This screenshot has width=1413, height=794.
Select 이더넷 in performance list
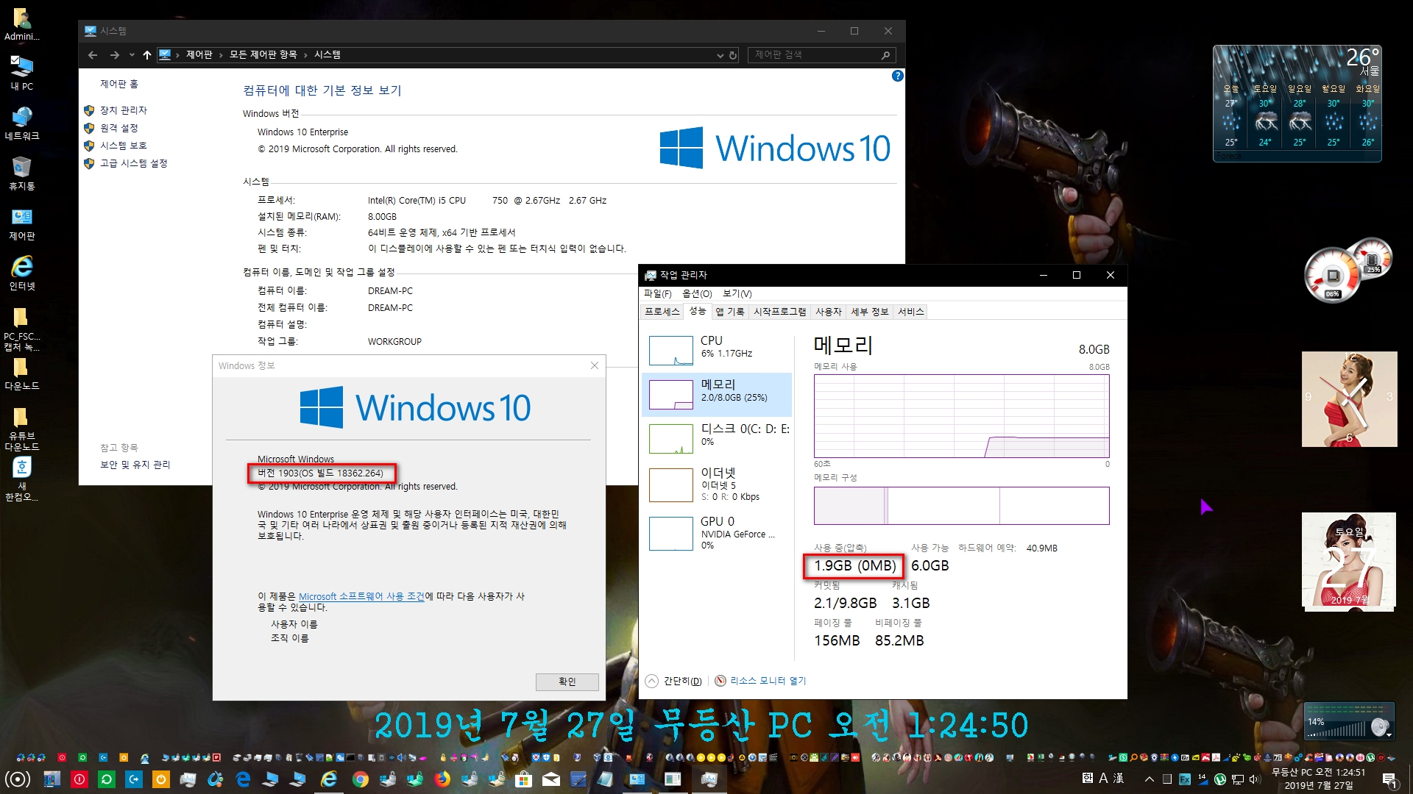pyautogui.click(x=717, y=484)
